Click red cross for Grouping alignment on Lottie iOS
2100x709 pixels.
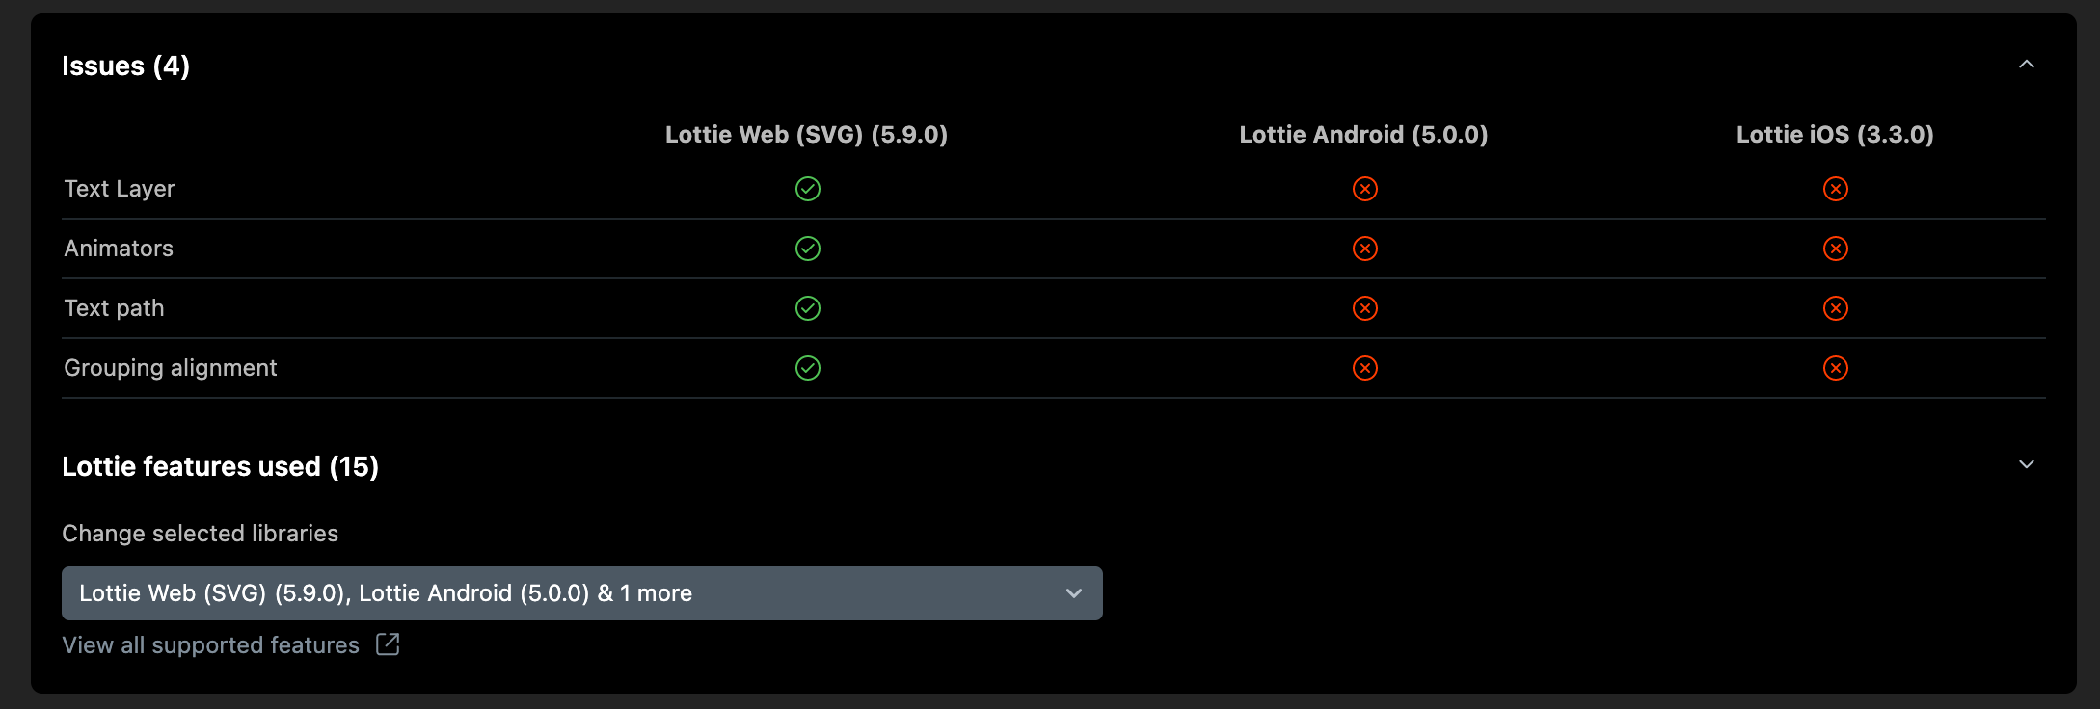(x=1836, y=368)
